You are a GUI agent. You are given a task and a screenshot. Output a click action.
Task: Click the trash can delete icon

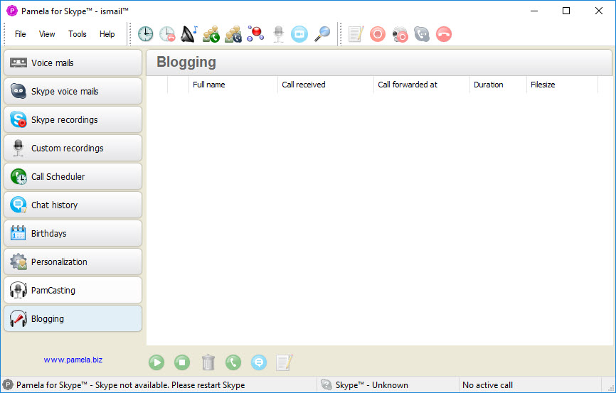[x=208, y=362]
